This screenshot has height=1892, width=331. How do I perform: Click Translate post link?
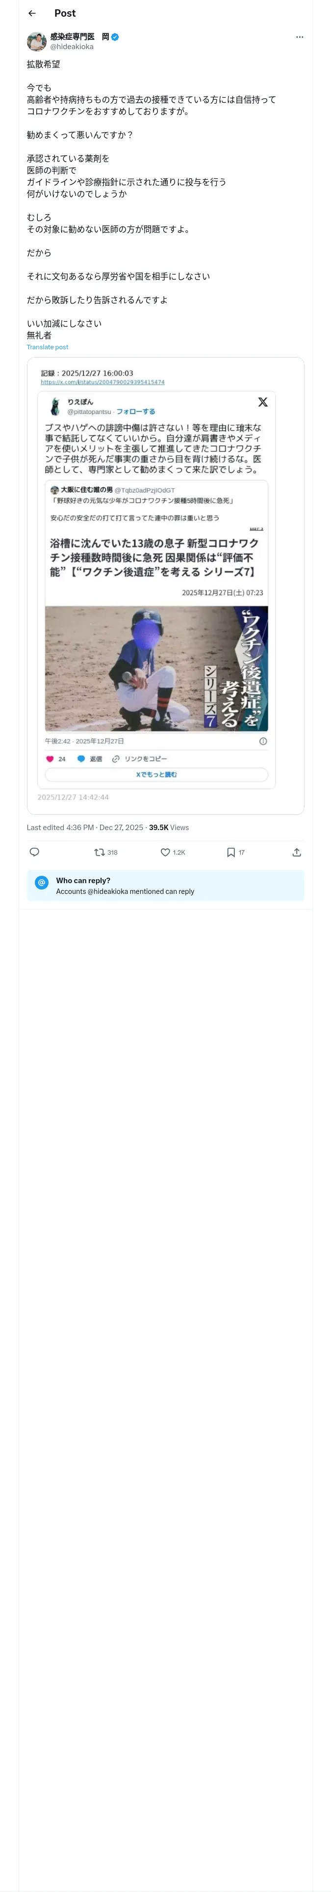48,347
